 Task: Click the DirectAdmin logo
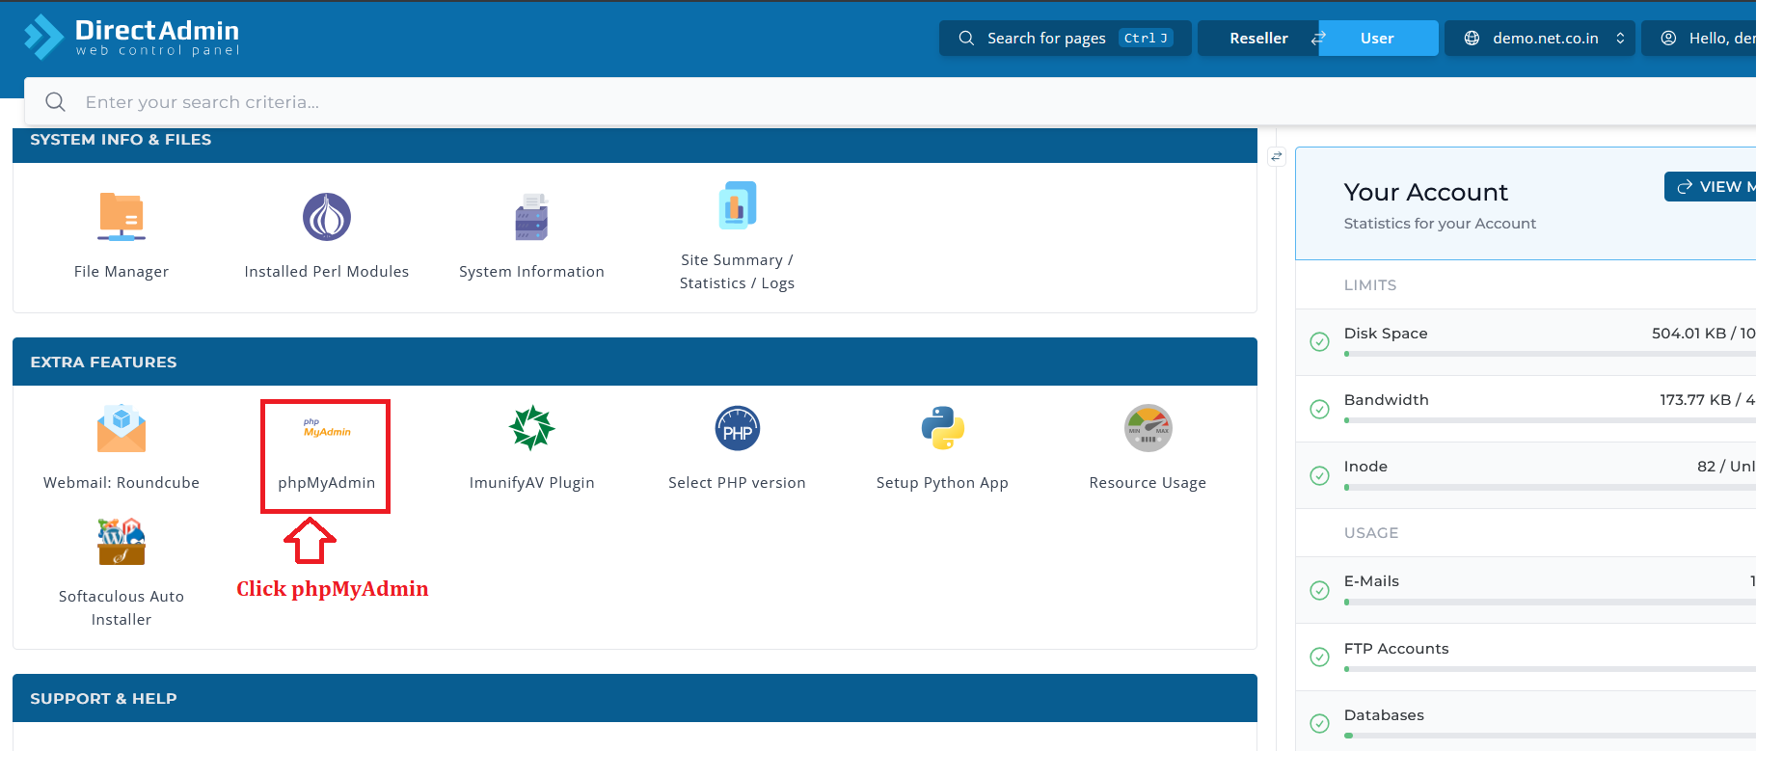click(x=132, y=38)
